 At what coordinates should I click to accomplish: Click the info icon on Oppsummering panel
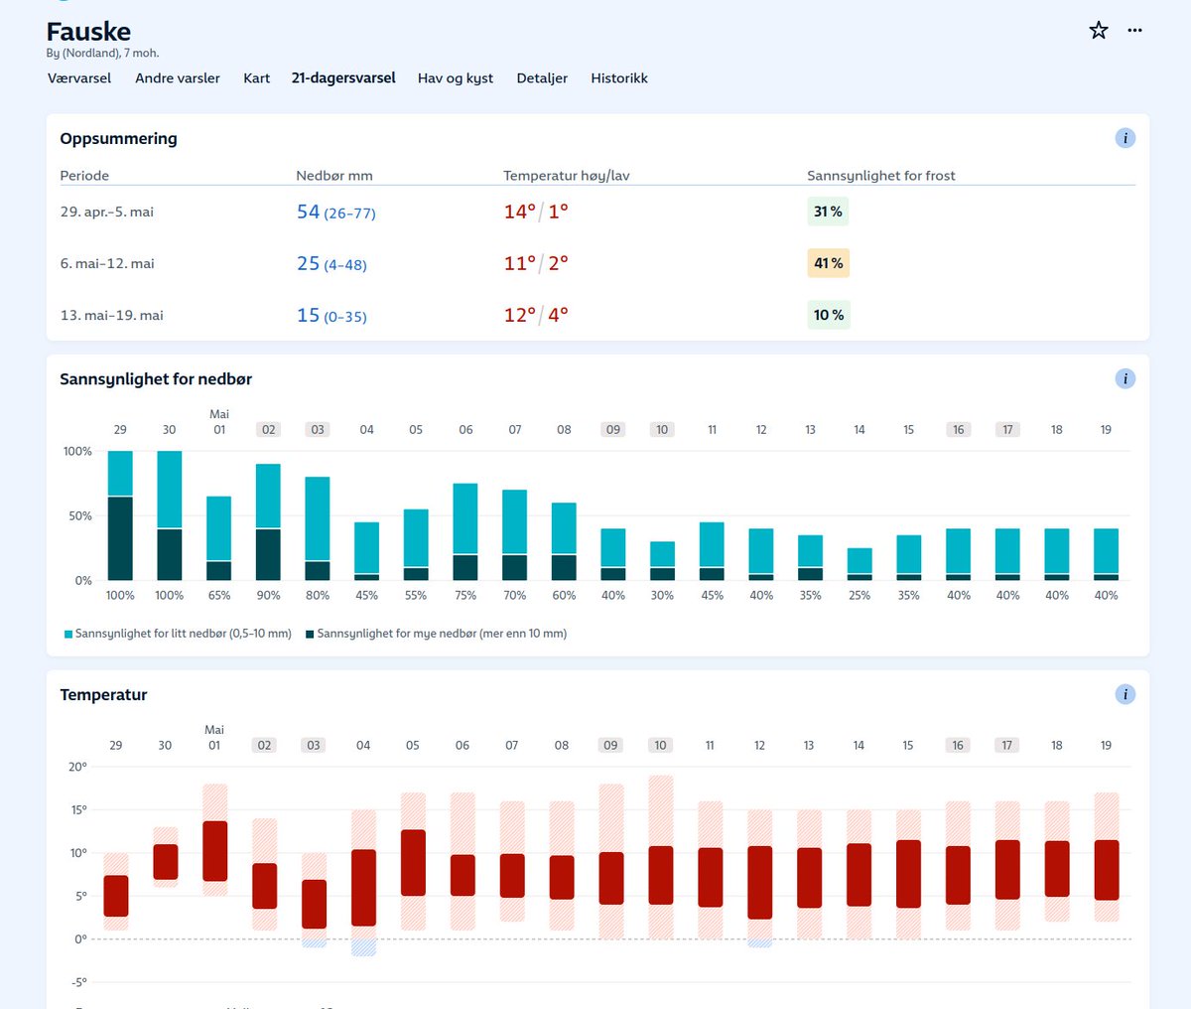(1125, 138)
